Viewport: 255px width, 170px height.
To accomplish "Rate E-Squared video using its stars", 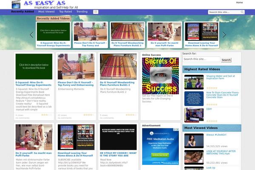I will pos(46,115).
